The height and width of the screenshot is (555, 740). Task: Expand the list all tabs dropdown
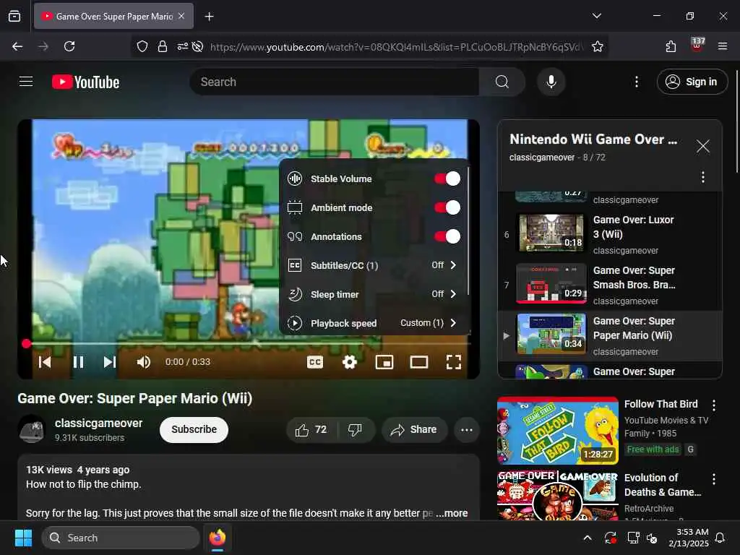pos(596,17)
